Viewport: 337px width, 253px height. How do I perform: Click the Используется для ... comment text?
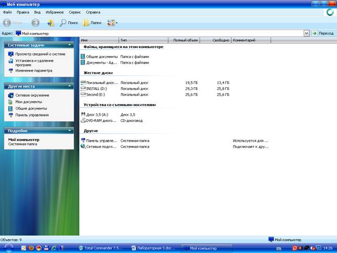coord(251,141)
